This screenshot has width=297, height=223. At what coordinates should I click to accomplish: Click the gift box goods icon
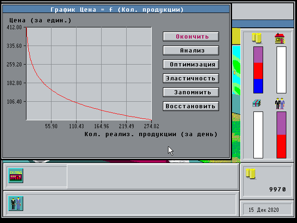[257, 103]
